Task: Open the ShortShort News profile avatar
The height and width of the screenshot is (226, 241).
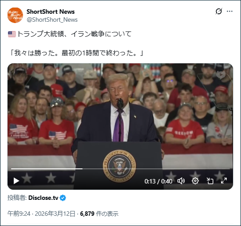Action: pyautogui.click(x=15, y=15)
